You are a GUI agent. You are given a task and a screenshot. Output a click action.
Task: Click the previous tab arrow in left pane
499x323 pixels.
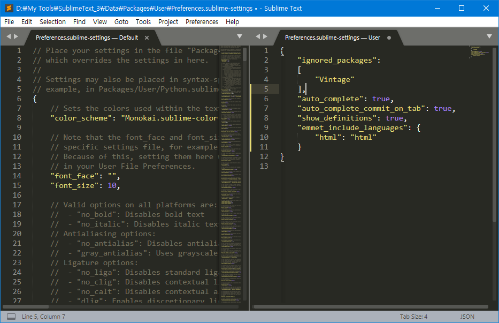click(9, 36)
